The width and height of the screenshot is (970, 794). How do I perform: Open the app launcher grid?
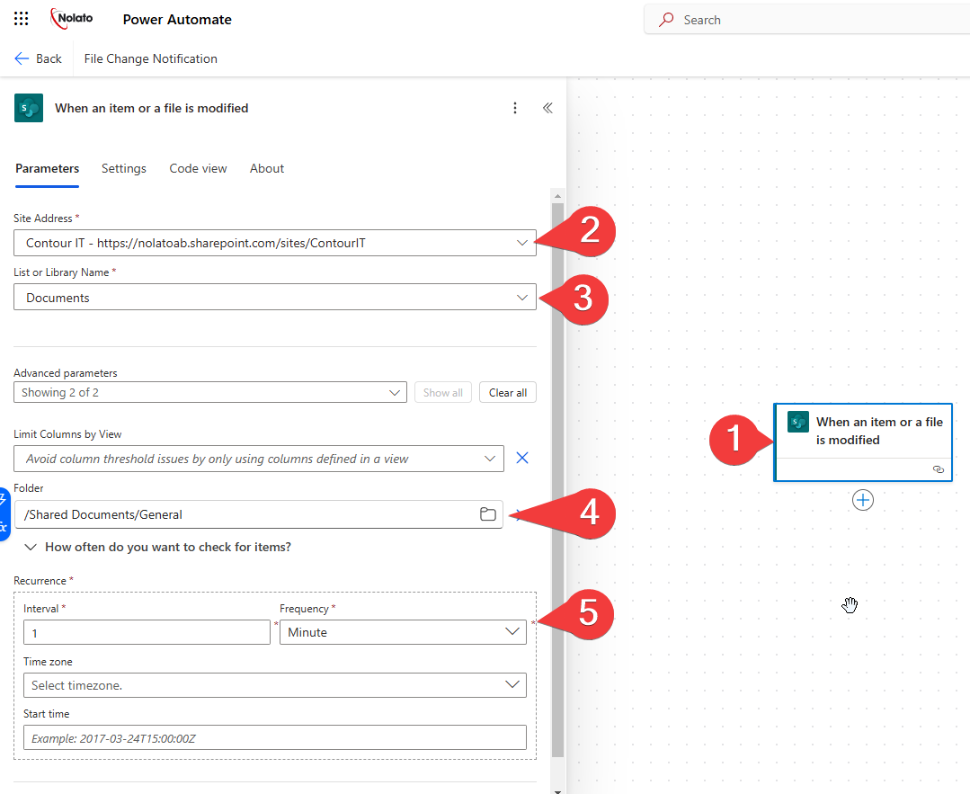click(21, 19)
